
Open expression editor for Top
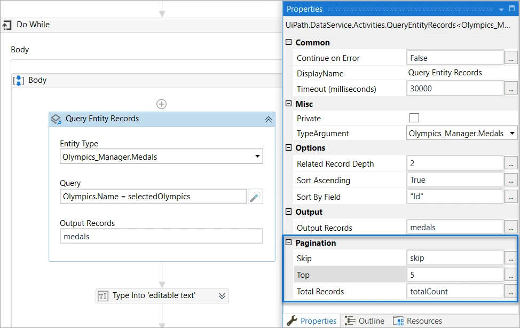[511, 275]
